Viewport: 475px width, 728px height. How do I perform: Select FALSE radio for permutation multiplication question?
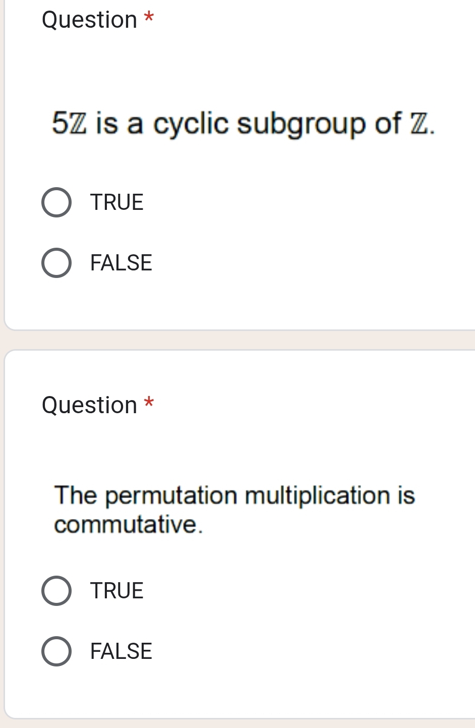(x=56, y=651)
